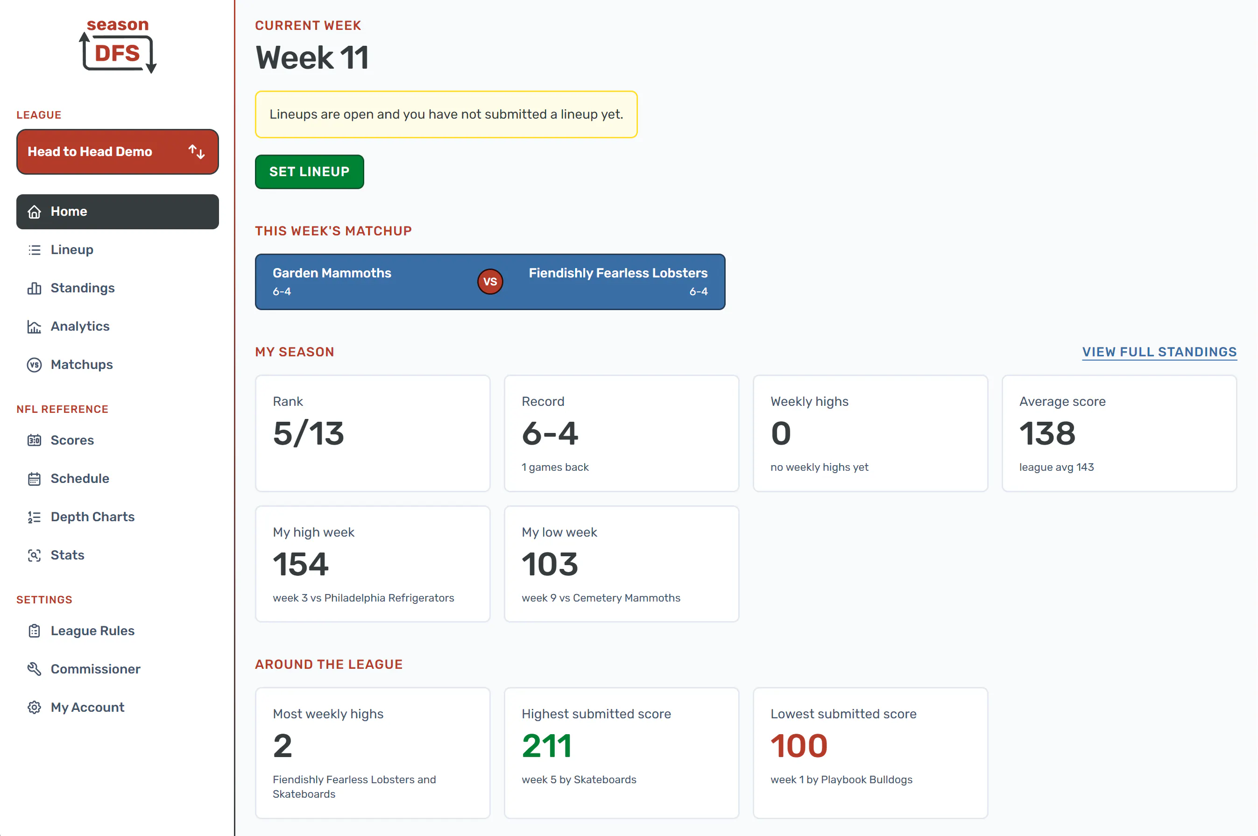Click 'week 9 vs Cemetery Mammoths' text
The image size is (1258, 836).
pyautogui.click(x=601, y=598)
